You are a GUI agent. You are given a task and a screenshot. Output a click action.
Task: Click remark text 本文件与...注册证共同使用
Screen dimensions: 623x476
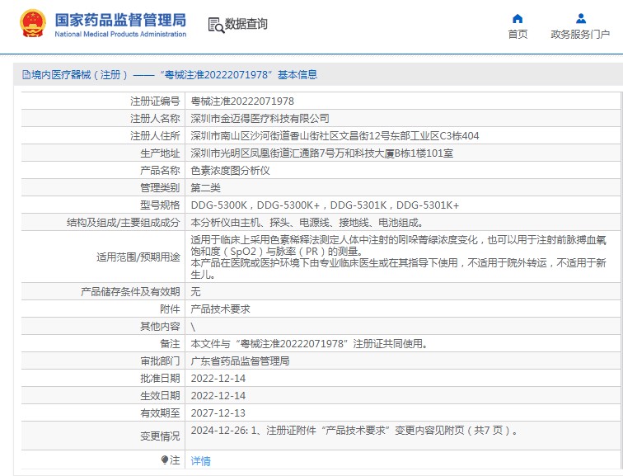[x=309, y=343]
